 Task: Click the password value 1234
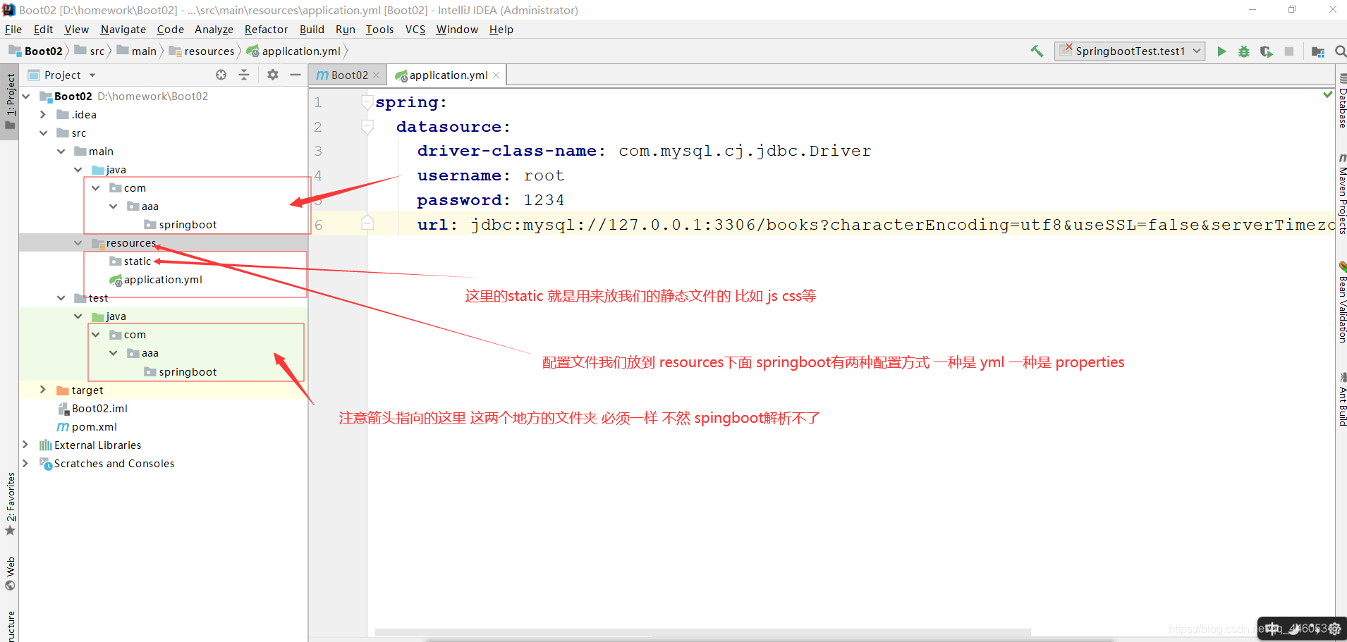point(544,200)
